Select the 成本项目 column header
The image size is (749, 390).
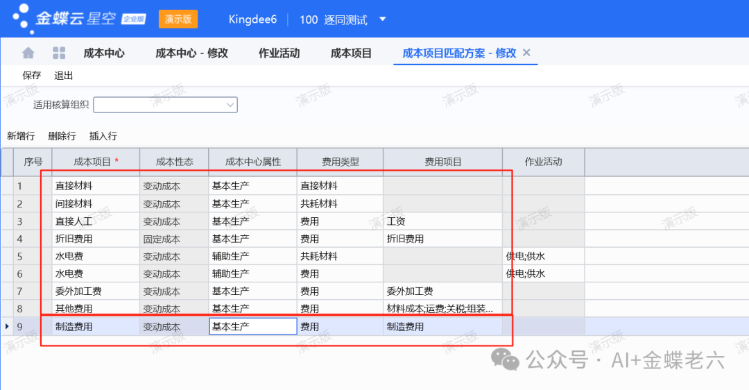(x=96, y=162)
